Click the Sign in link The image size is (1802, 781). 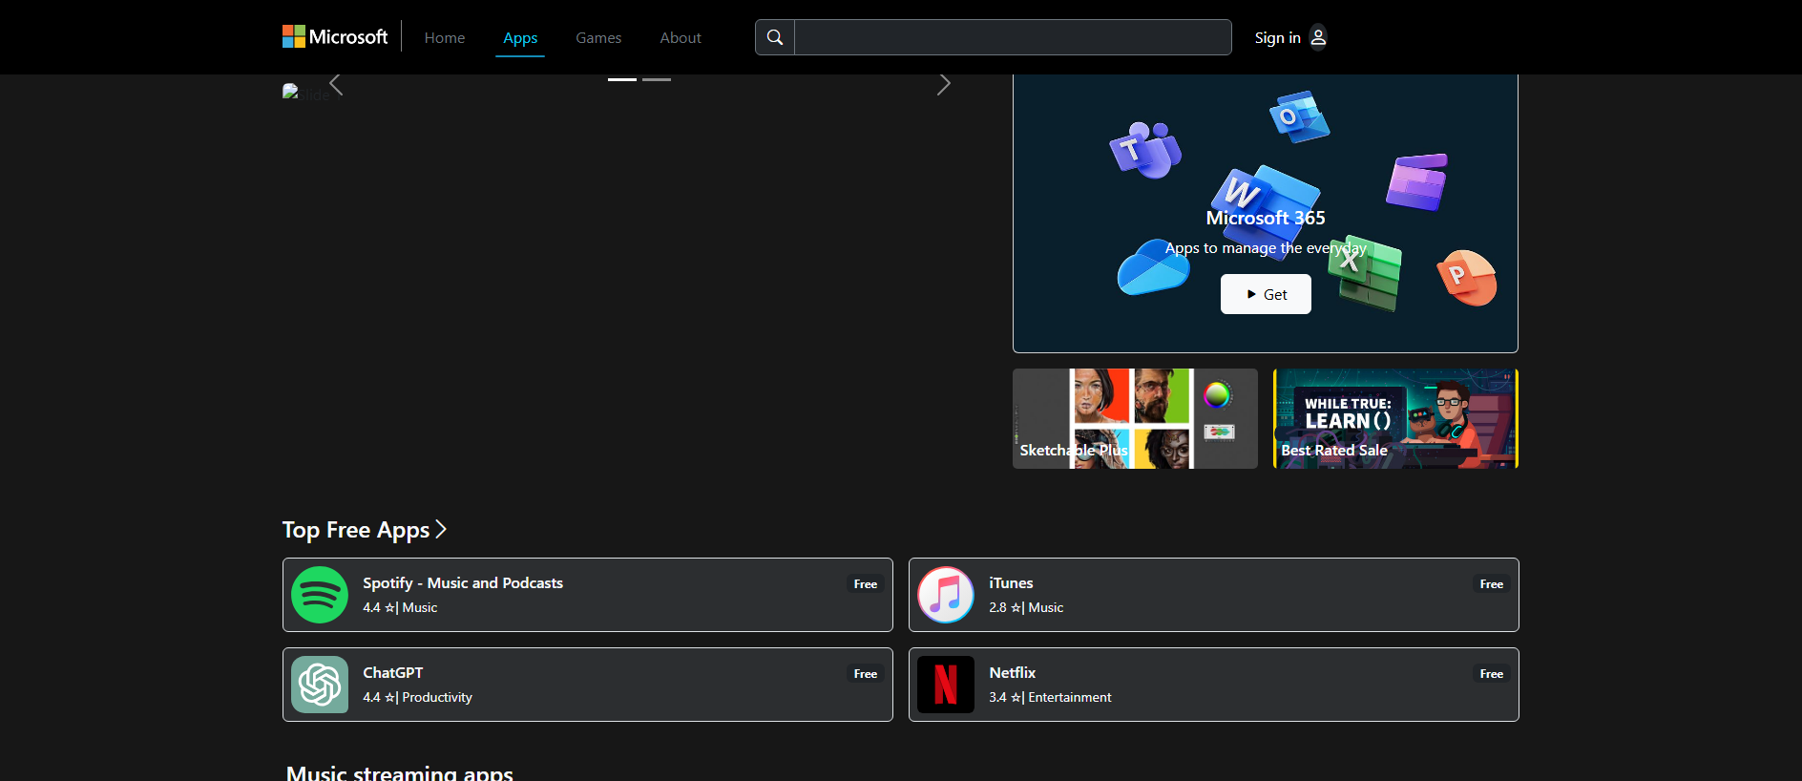click(x=1277, y=37)
